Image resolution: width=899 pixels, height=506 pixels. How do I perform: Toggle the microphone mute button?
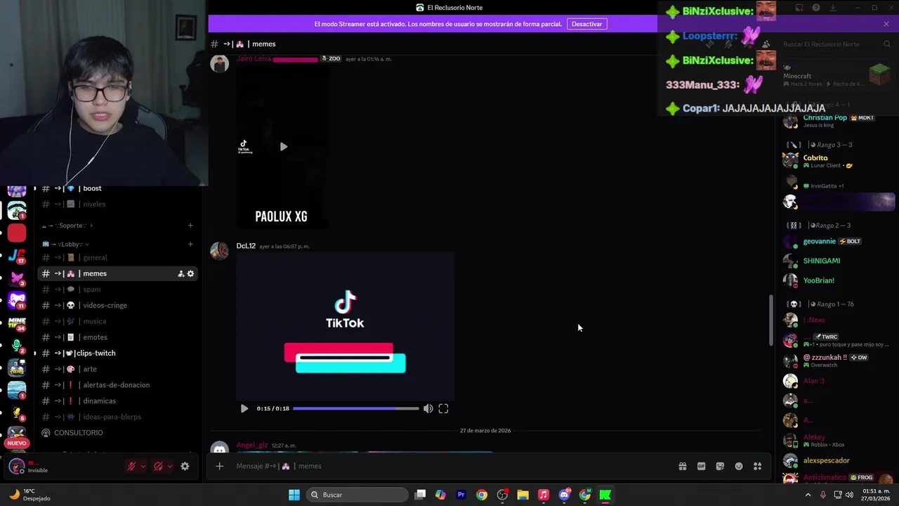point(131,466)
